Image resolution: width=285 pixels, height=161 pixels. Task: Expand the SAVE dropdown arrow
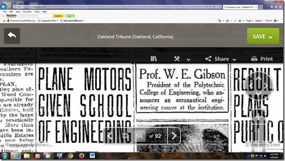click(x=270, y=37)
